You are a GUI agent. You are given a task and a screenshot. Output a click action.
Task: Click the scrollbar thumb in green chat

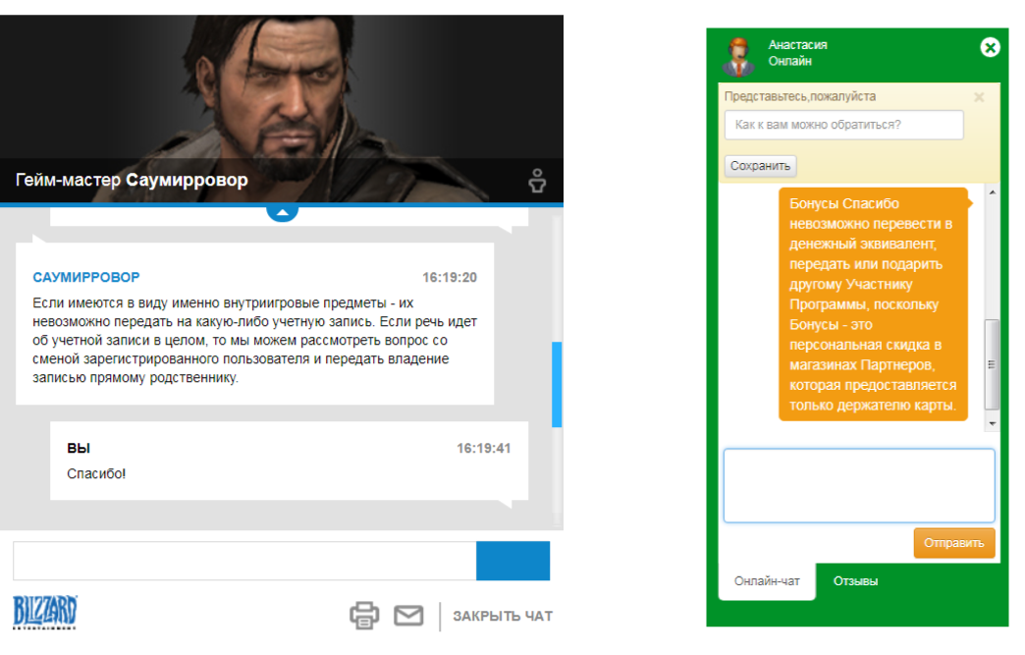pyautogui.click(x=992, y=364)
